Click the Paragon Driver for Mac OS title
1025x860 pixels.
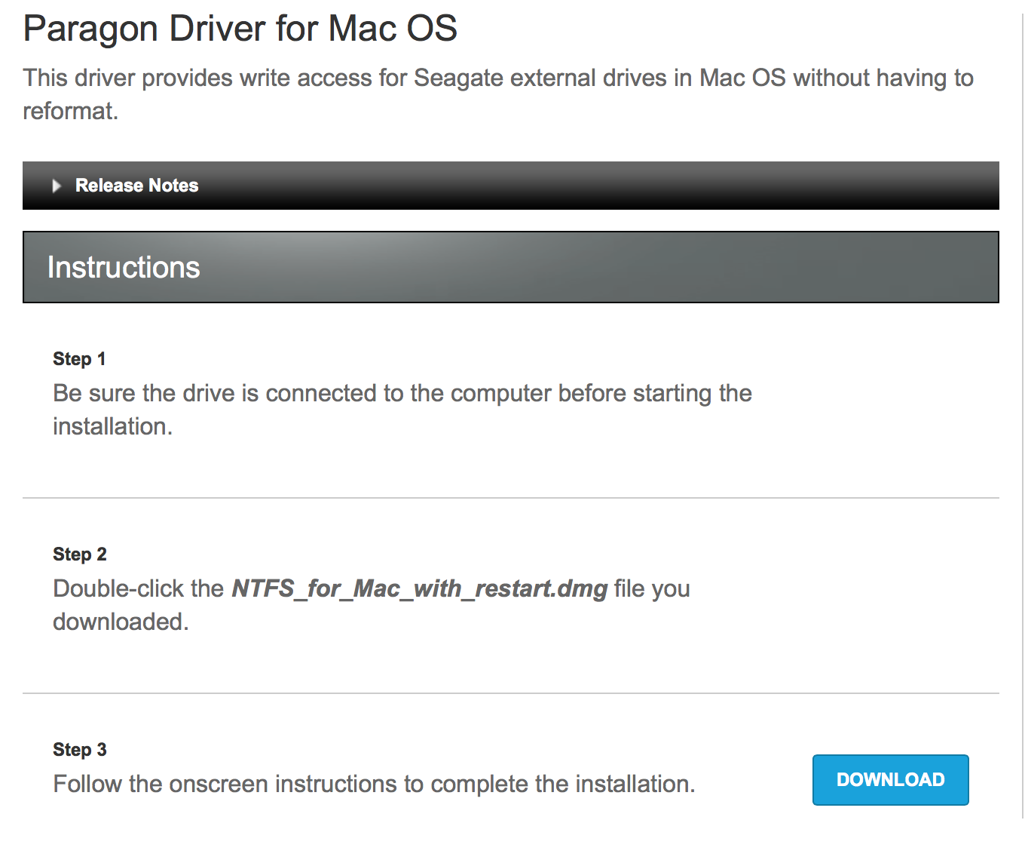[240, 29]
